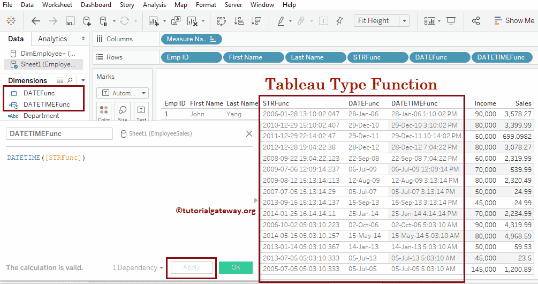Sort descending toolbar icon
The height and width of the screenshot is (284, 538).
[256, 21]
